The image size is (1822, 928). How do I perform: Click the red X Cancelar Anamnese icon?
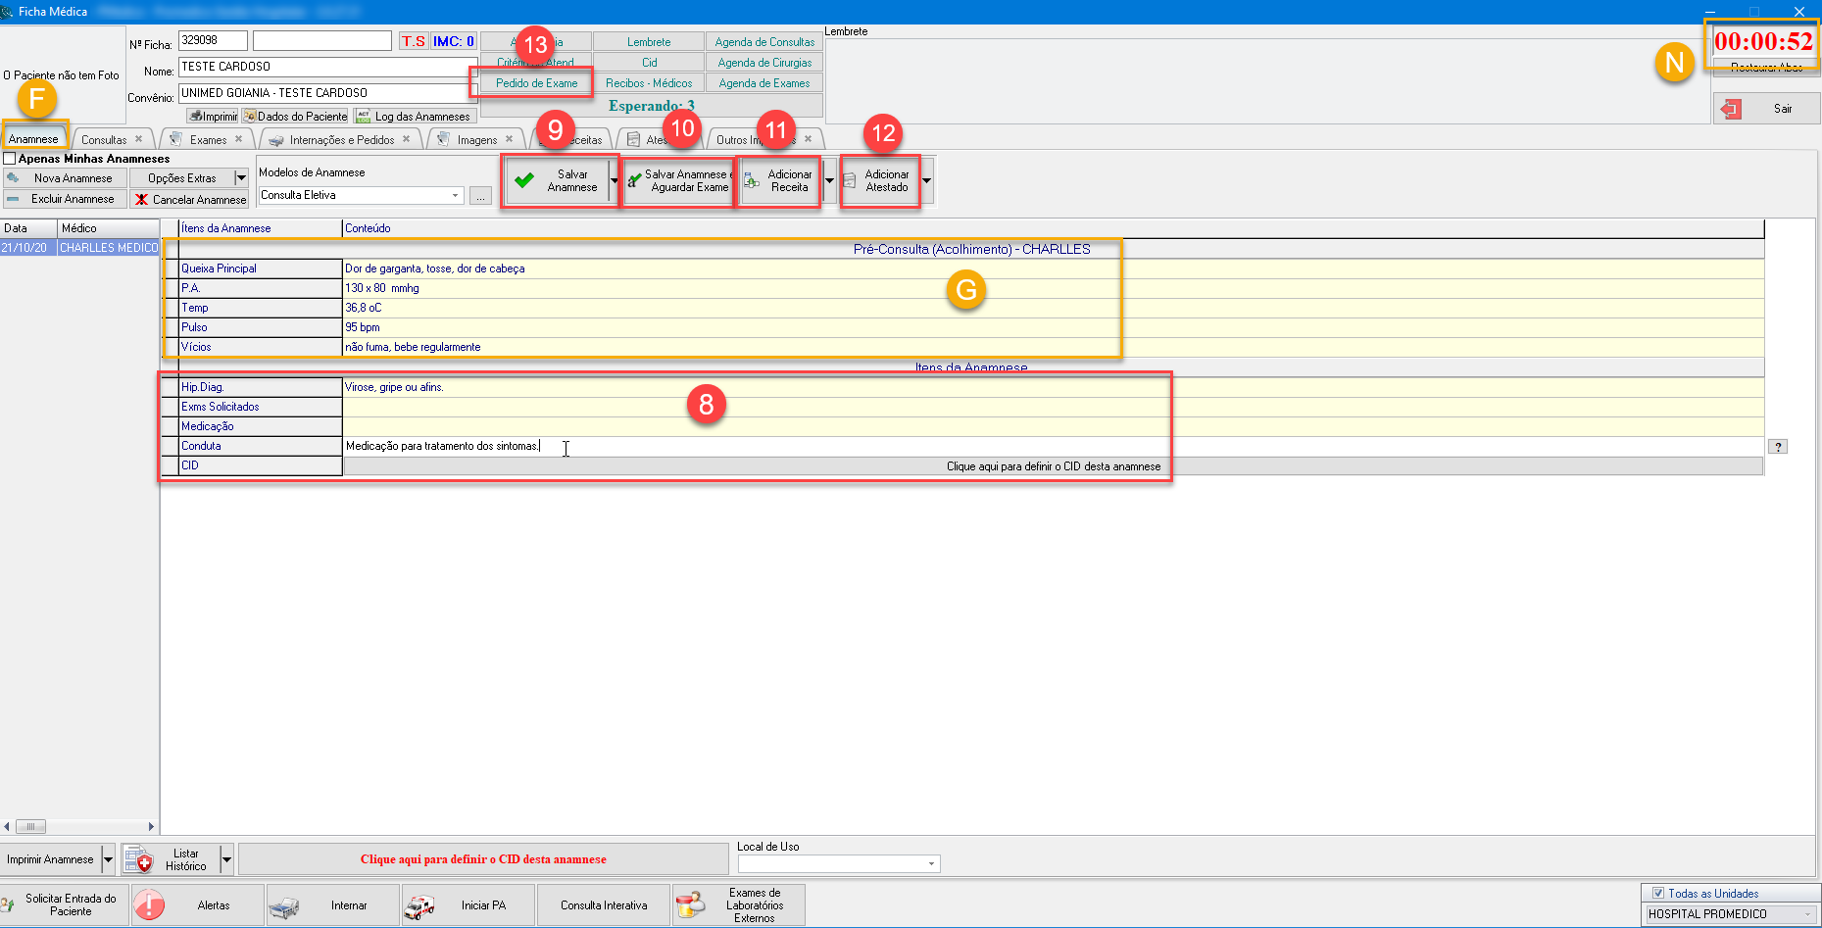tap(142, 200)
